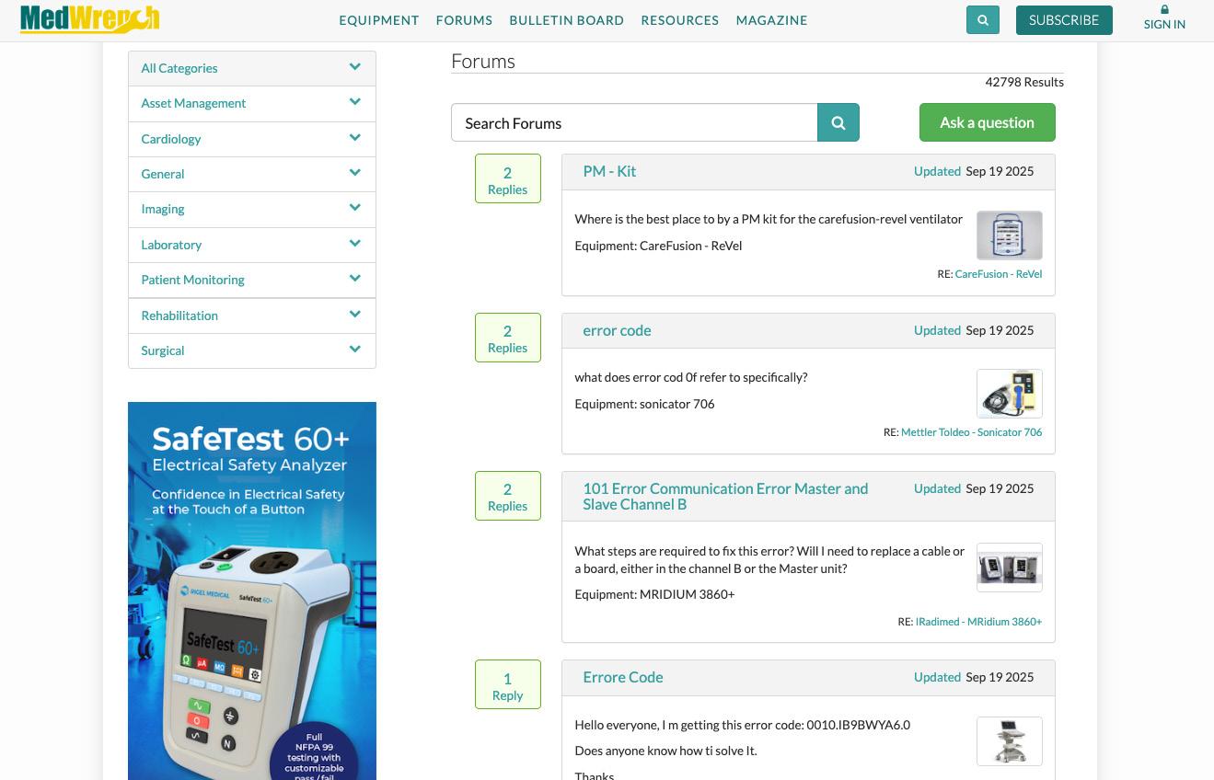Click the 2 Replies box for 101 Error thread
1214x780 pixels.
pos(508,496)
